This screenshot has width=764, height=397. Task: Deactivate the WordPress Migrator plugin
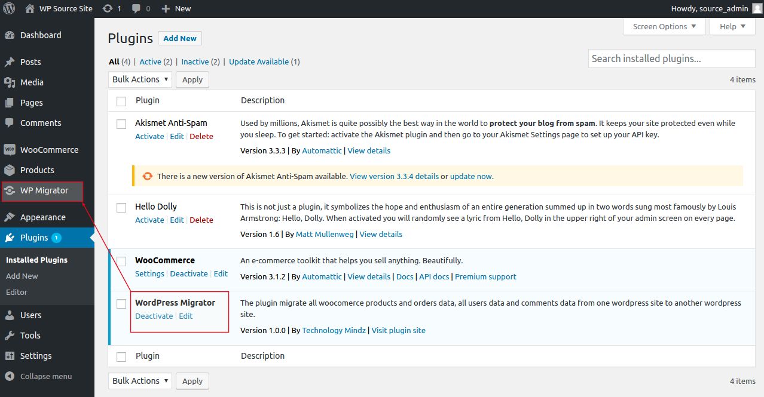click(154, 316)
